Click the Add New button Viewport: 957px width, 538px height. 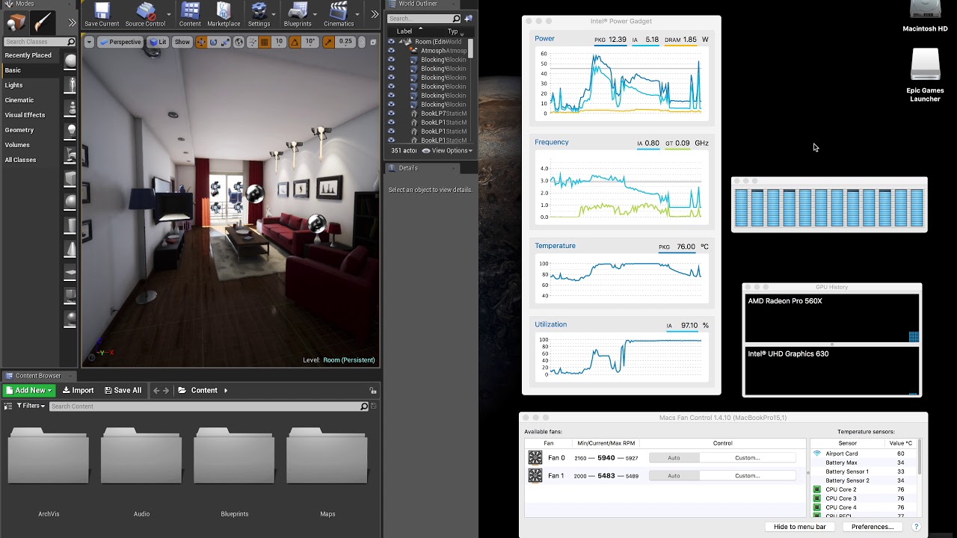[x=29, y=390]
